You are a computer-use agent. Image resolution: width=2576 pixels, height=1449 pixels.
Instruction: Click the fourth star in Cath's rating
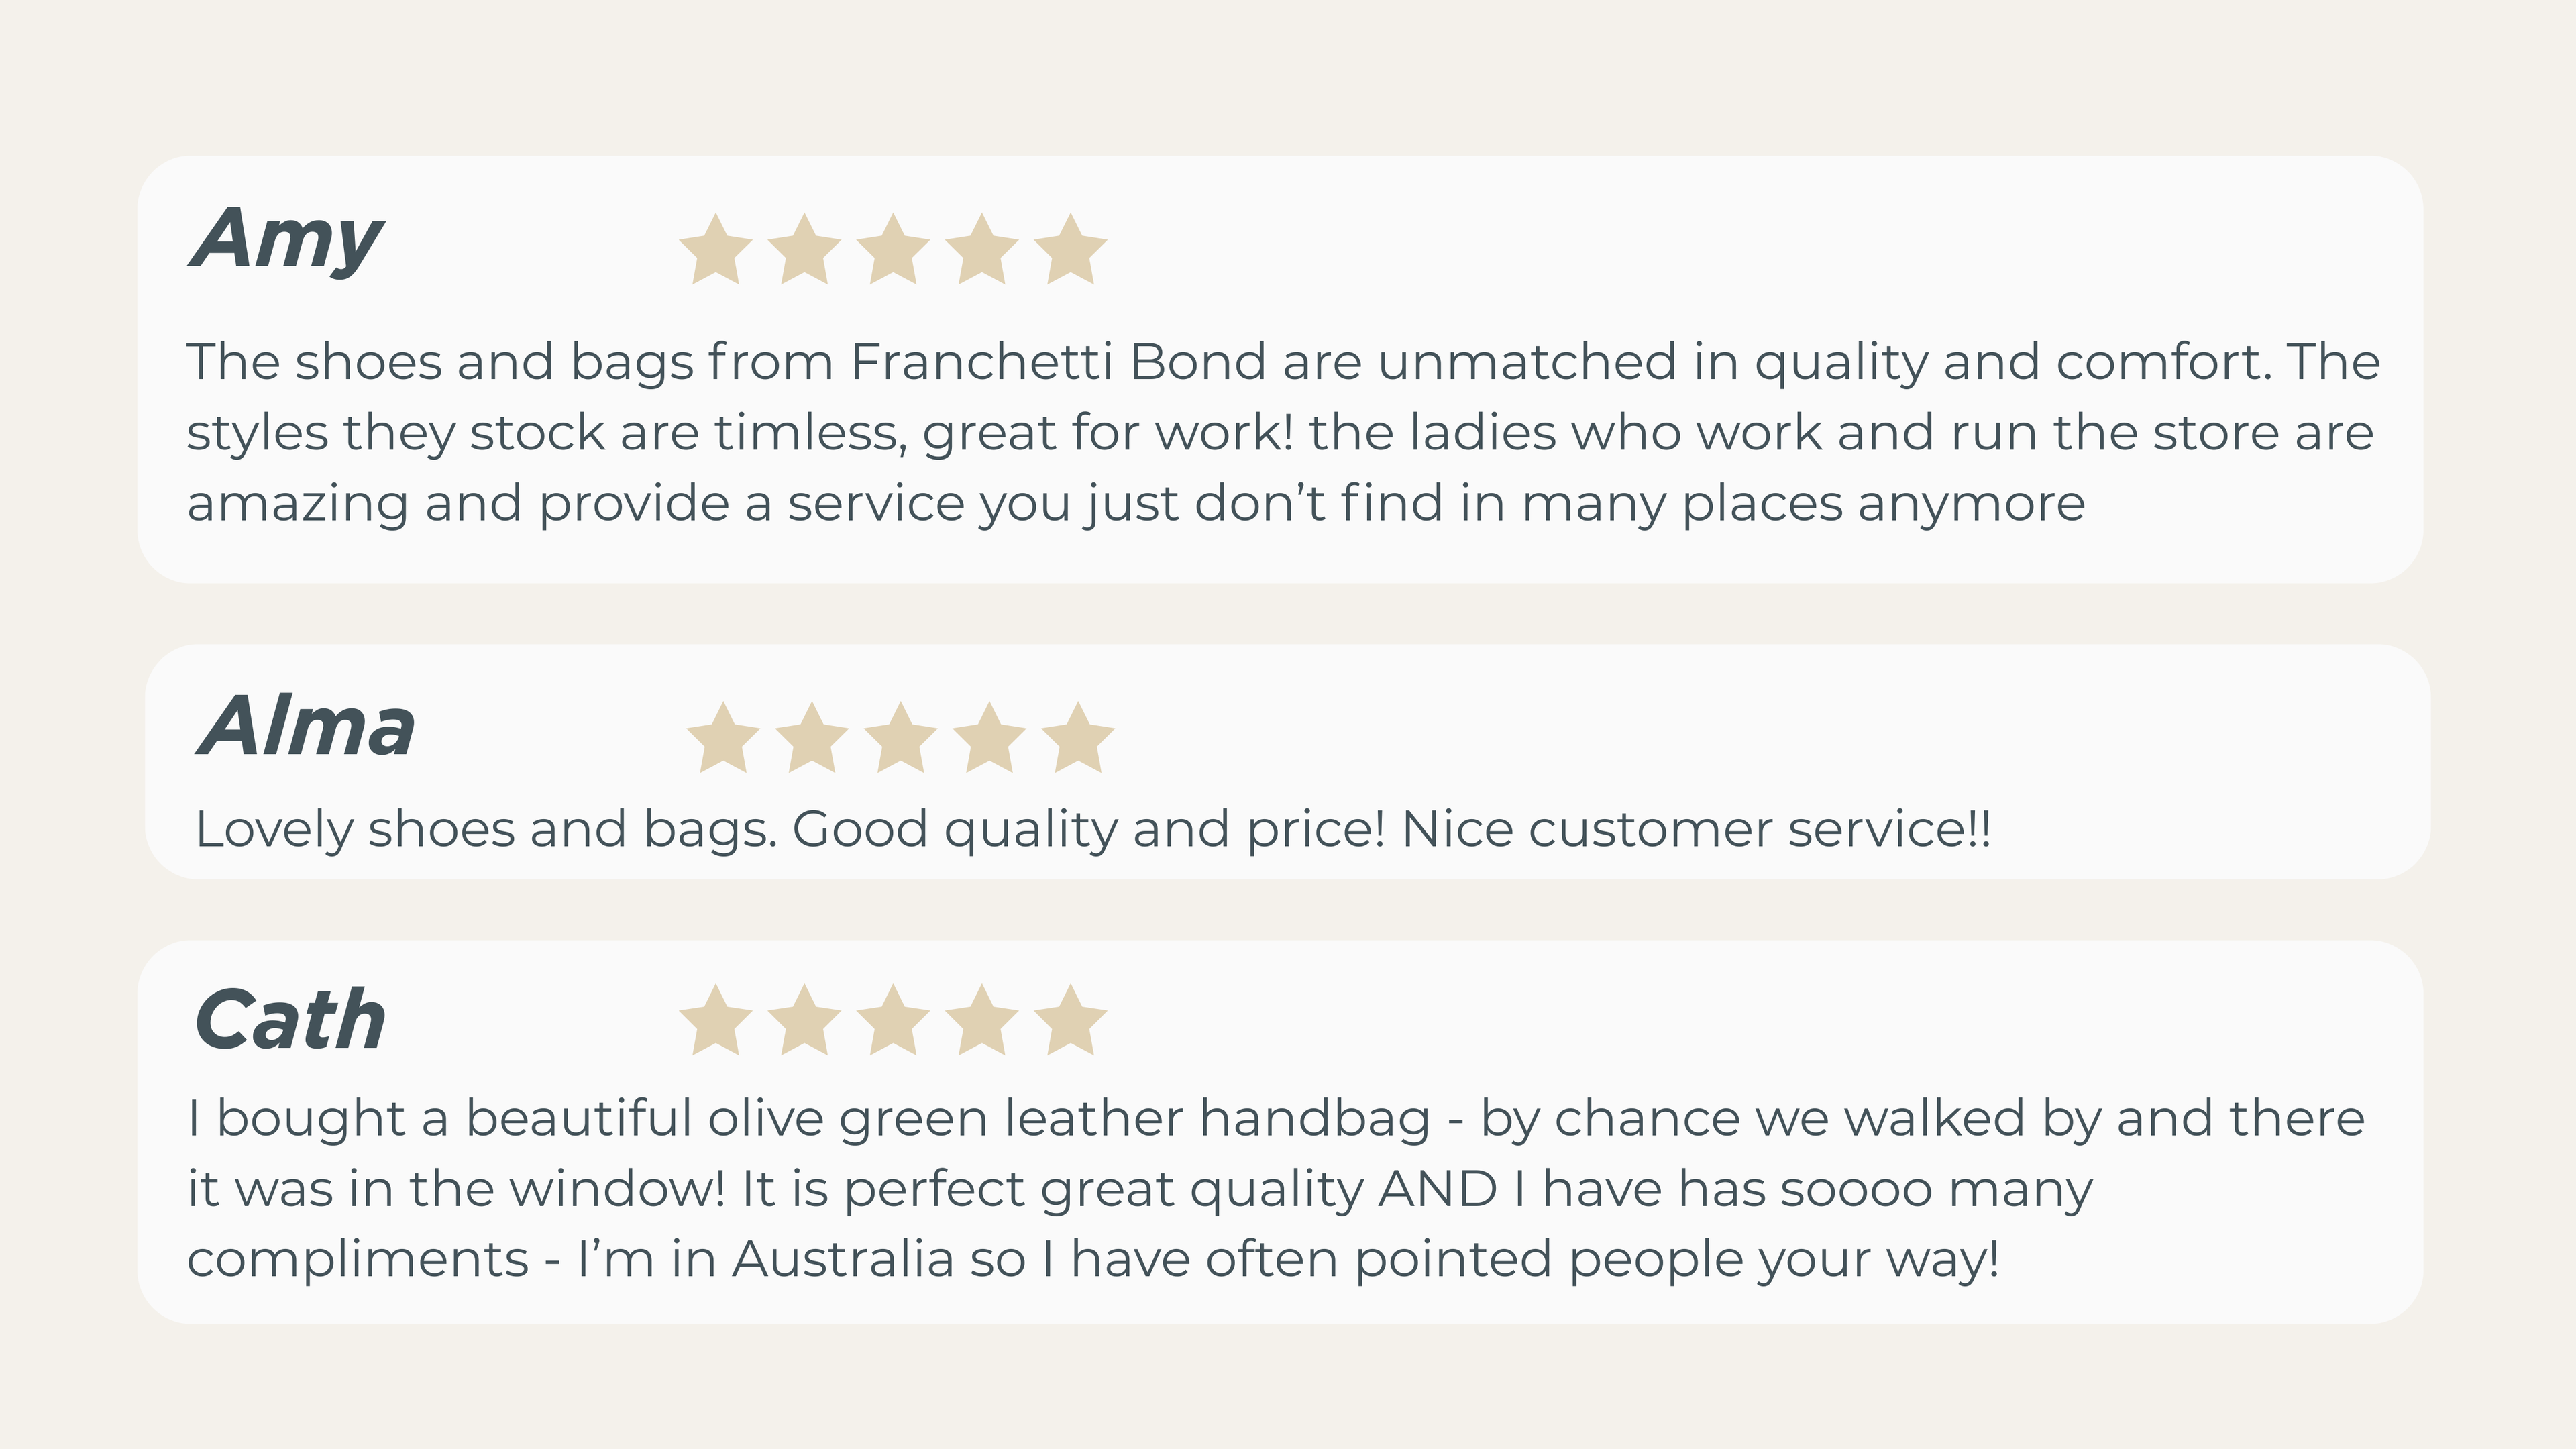(981, 1021)
